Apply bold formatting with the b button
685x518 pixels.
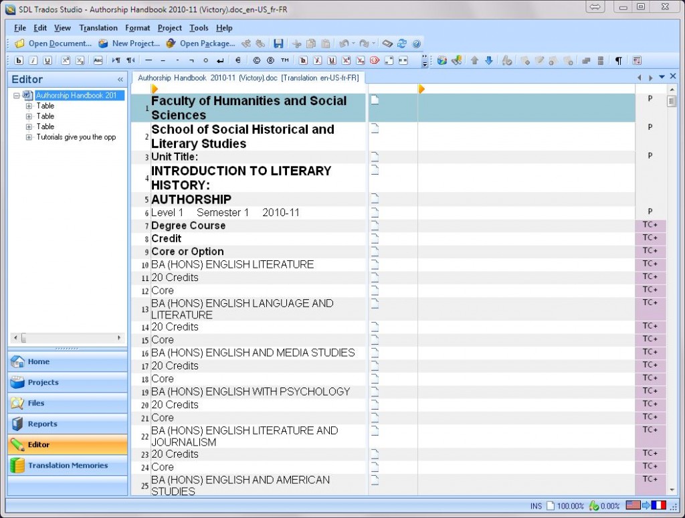tap(19, 61)
